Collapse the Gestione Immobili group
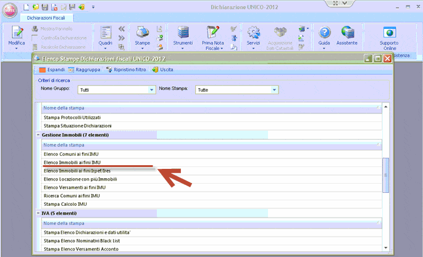 pyautogui.click(x=38, y=135)
